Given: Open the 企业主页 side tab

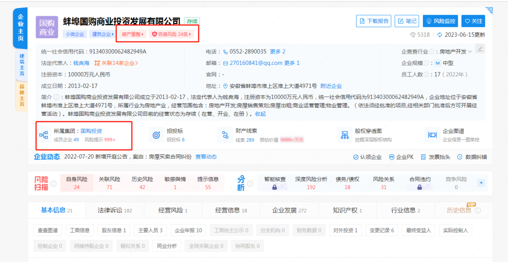Looking at the screenshot, I should [20, 28].
